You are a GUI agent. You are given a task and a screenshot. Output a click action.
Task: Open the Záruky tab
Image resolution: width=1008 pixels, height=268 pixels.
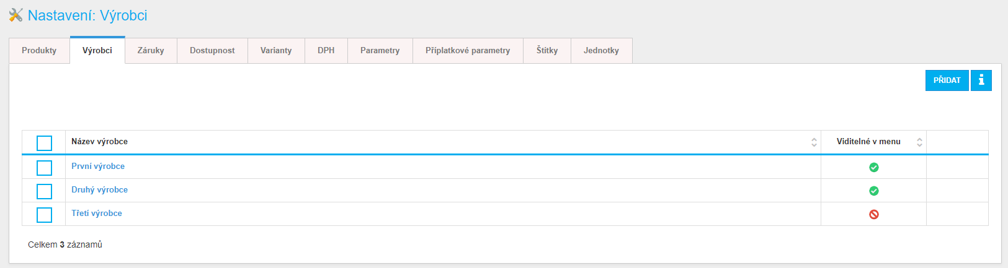pos(151,51)
